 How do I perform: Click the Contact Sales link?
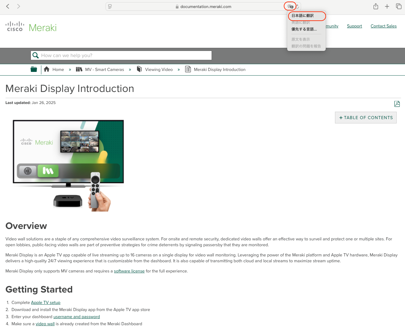tap(383, 26)
